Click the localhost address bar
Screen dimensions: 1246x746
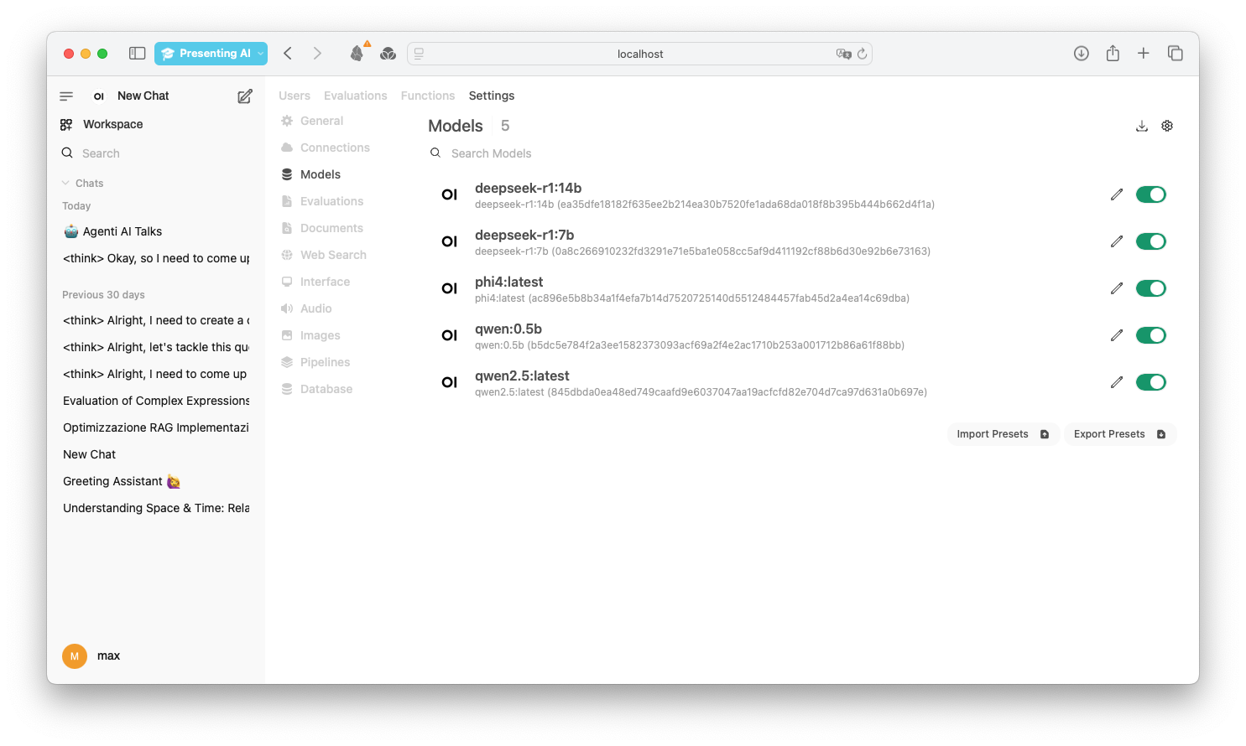coord(640,54)
